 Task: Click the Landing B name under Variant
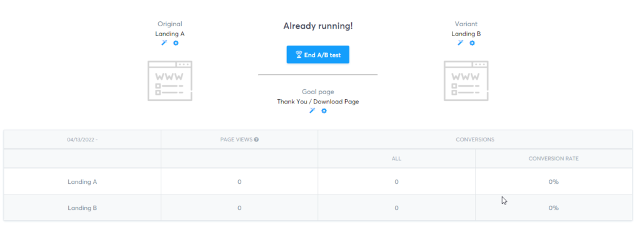click(466, 34)
